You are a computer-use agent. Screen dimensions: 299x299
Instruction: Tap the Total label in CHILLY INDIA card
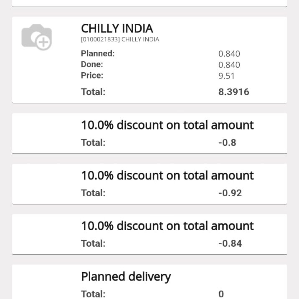click(93, 92)
